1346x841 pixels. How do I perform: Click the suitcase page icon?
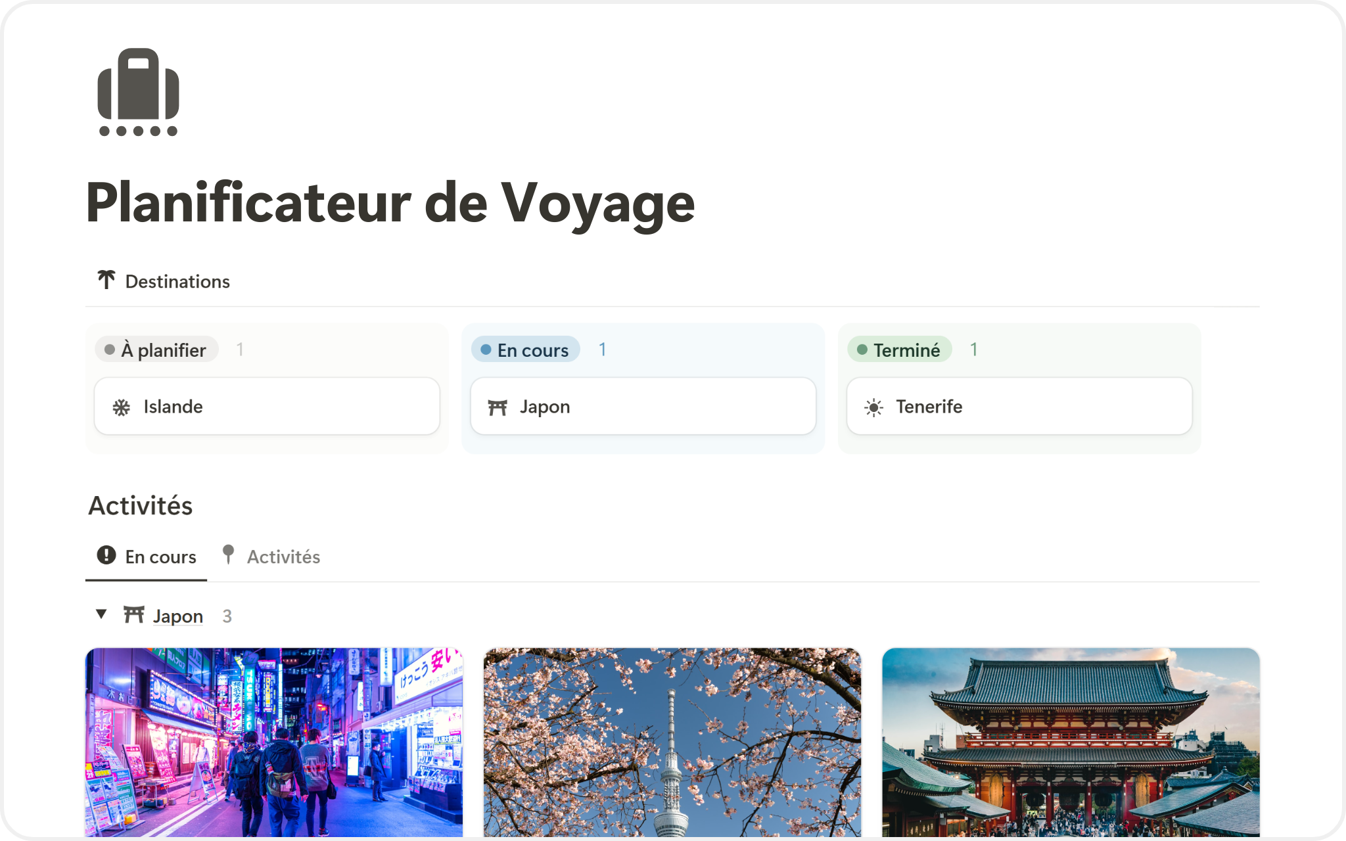click(x=138, y=92)
